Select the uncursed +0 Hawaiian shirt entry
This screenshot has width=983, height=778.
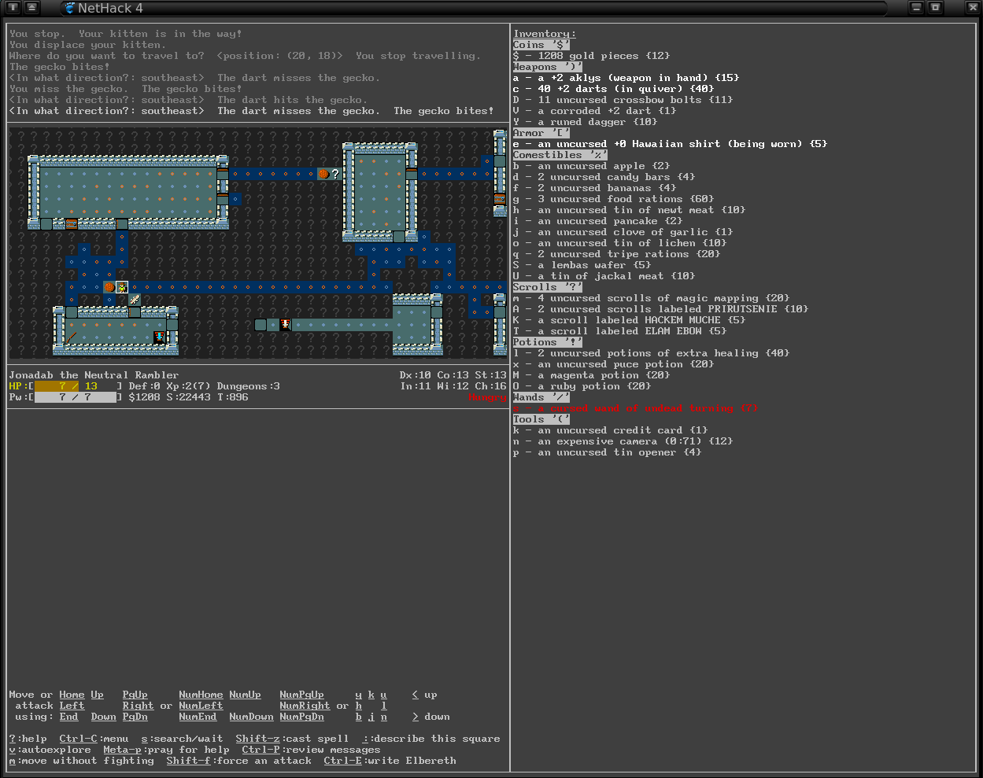(670, 144)
